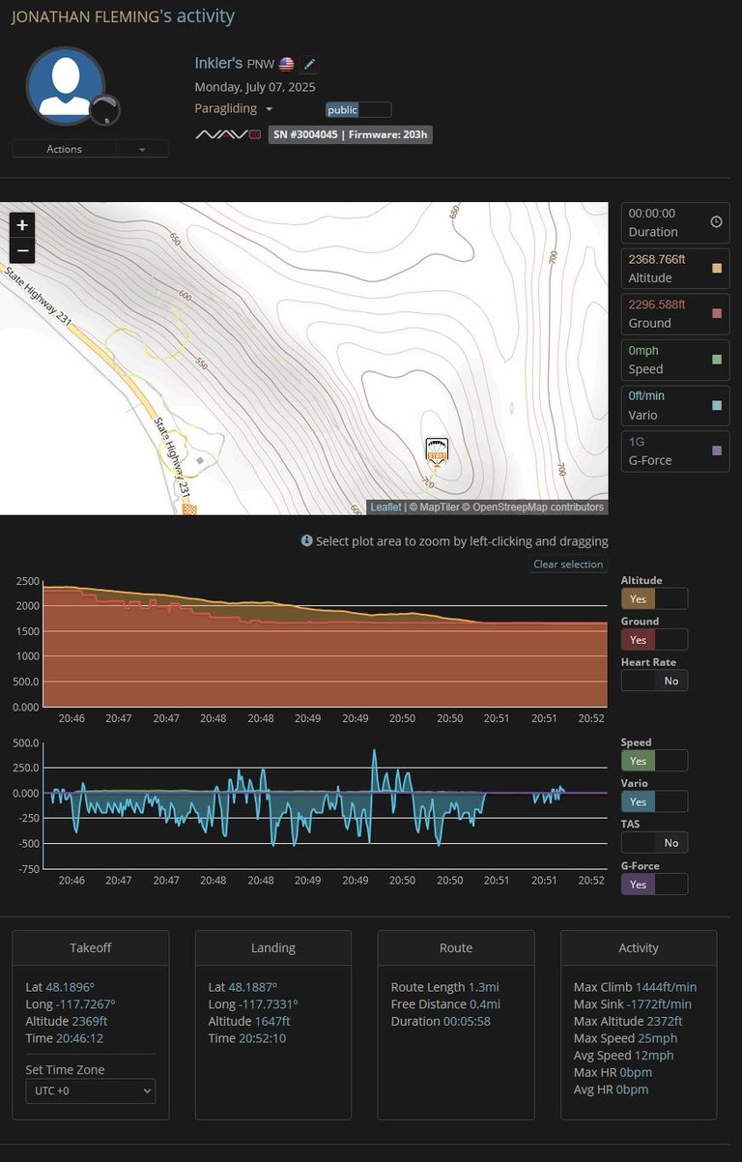Click the SN #3004045 firmware badge

pyautogui.click(x=350, y=134)
